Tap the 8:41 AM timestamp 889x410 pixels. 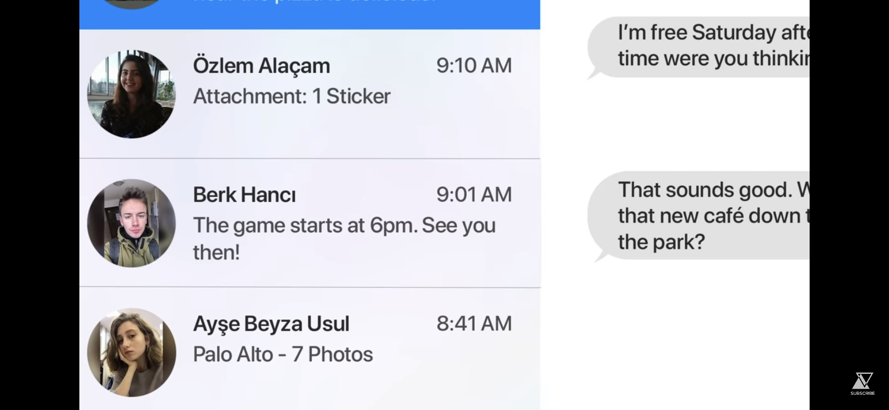(x=474, y=324)
